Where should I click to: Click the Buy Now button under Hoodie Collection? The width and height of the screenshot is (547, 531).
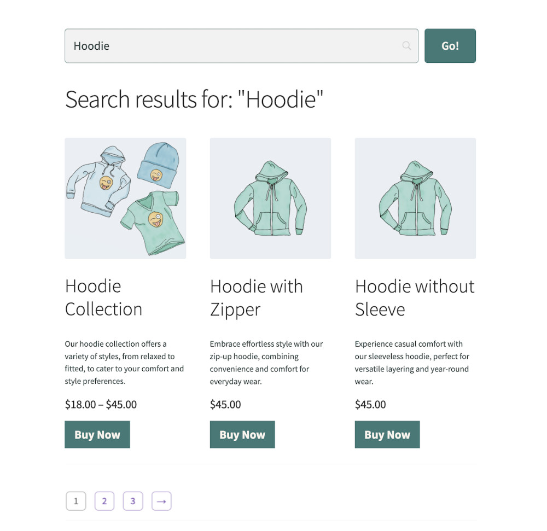point(97,434)
